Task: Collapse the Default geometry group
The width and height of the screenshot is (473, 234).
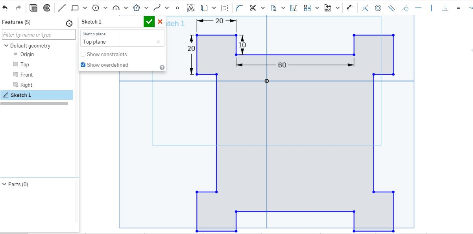Action: [x=6, y=46]
